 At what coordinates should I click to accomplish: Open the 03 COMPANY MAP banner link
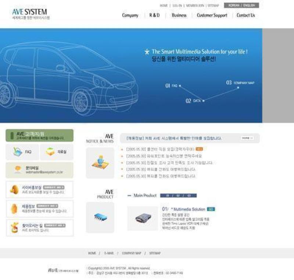pos(240,83)
